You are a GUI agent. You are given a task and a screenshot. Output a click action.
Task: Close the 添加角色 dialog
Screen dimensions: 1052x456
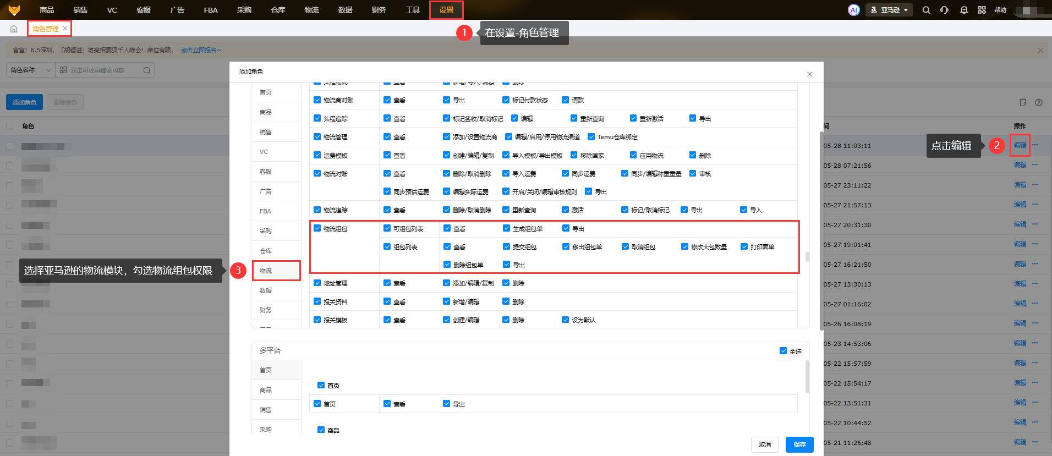pyautogui.click(x=809, y=74)
